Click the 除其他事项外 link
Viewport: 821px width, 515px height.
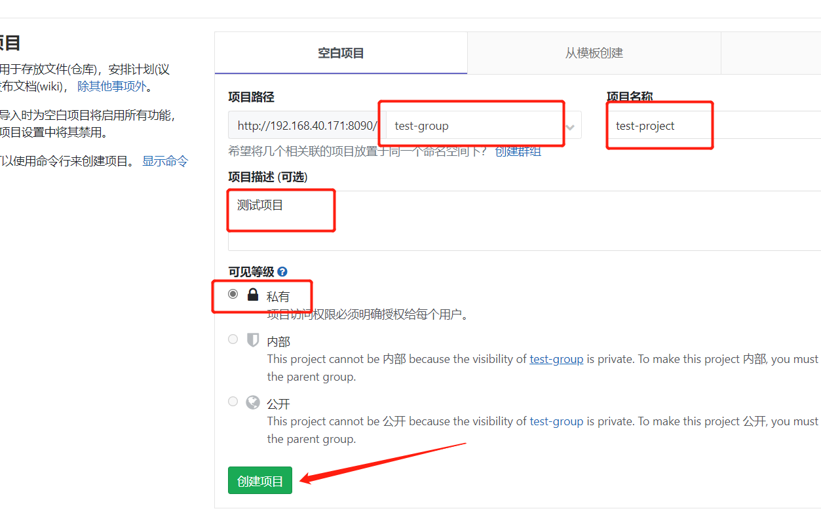(x=112, y=86)
